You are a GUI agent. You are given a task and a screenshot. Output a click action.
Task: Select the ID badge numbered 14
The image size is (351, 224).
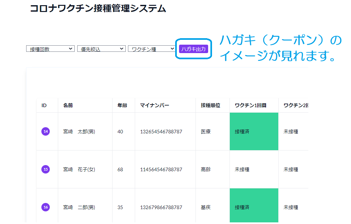46,131
